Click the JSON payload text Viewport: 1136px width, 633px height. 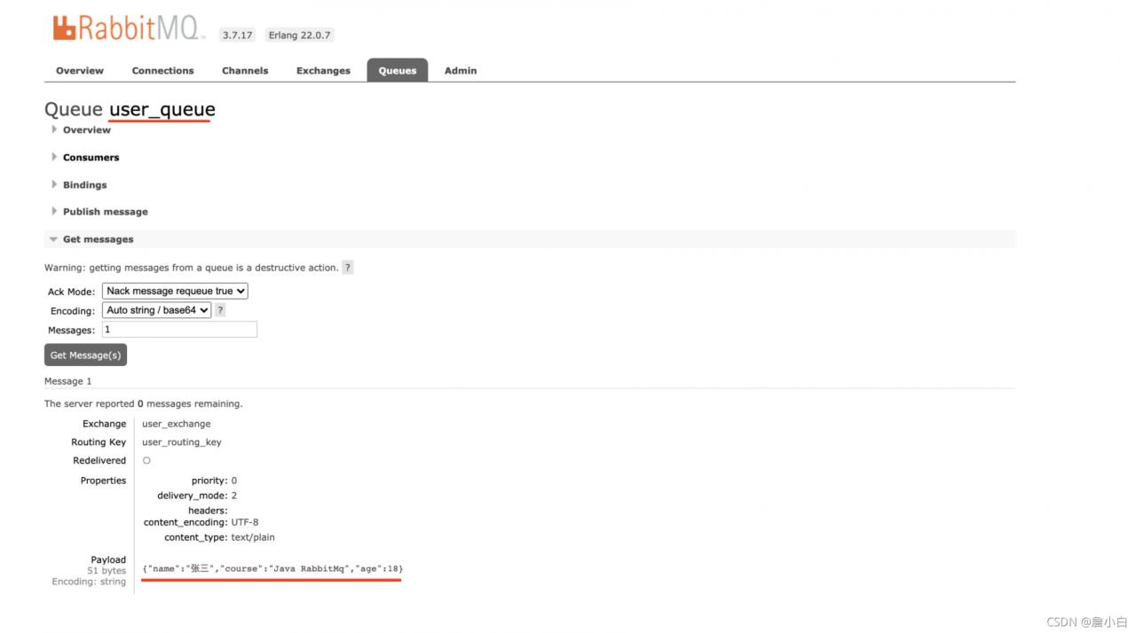(x=272, y=568)
